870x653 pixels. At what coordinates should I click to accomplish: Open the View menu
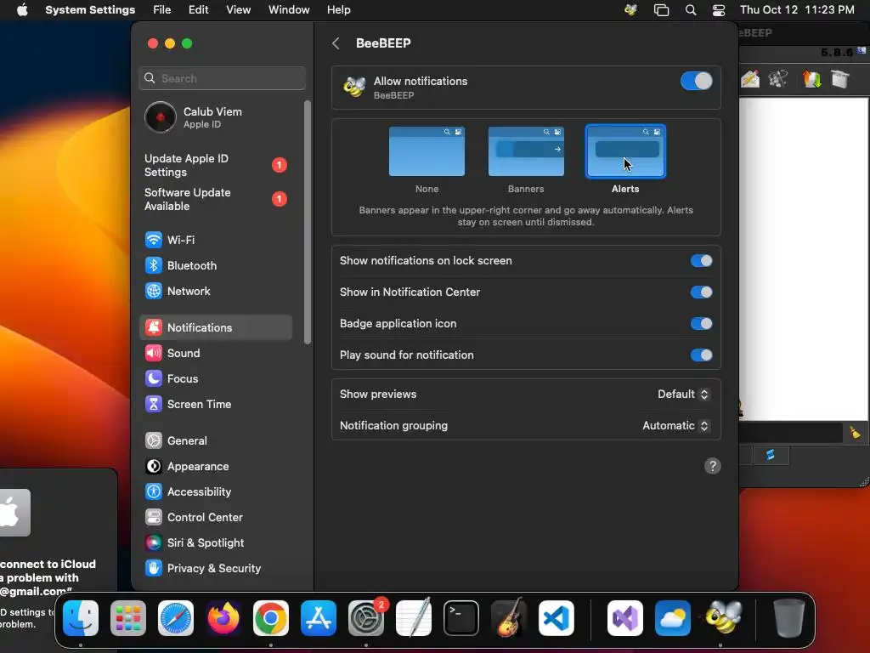point(238,10)
